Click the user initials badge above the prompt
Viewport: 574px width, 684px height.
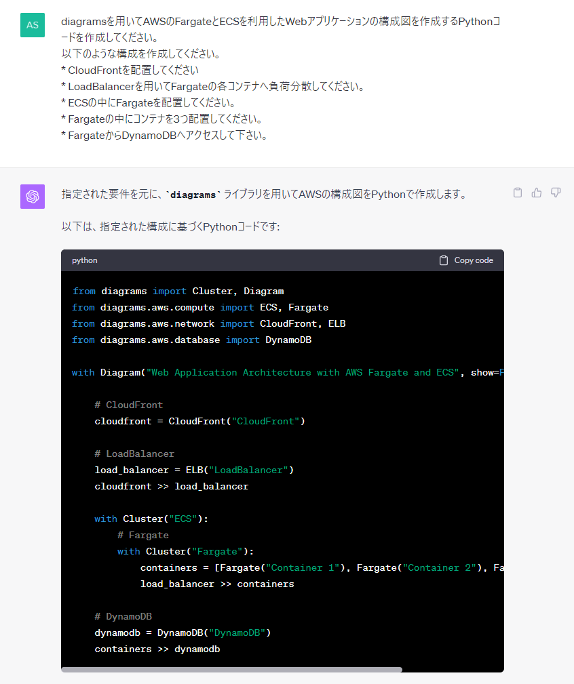(32, 24)
